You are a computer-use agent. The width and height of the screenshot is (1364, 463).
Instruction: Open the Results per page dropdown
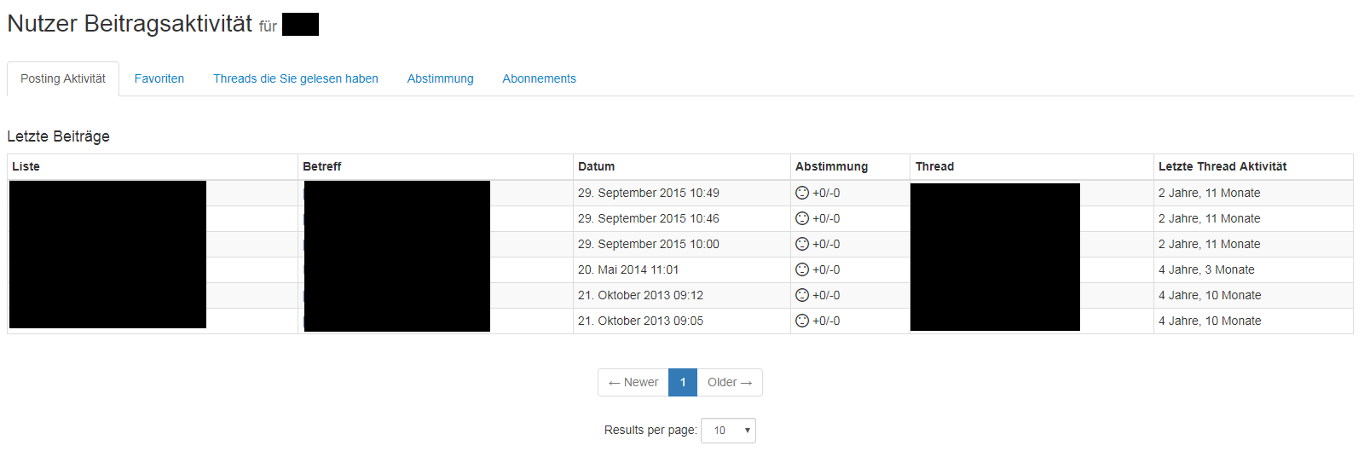pos(728,431)
